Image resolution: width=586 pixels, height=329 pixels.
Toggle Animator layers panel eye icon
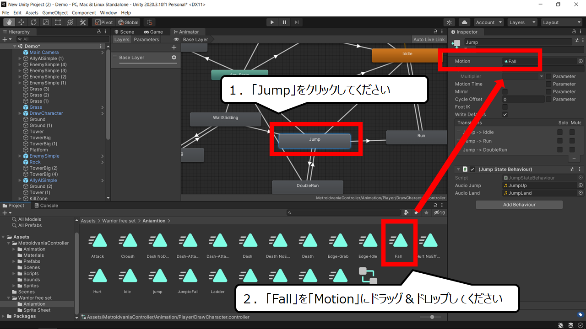(x=176, y=40)
